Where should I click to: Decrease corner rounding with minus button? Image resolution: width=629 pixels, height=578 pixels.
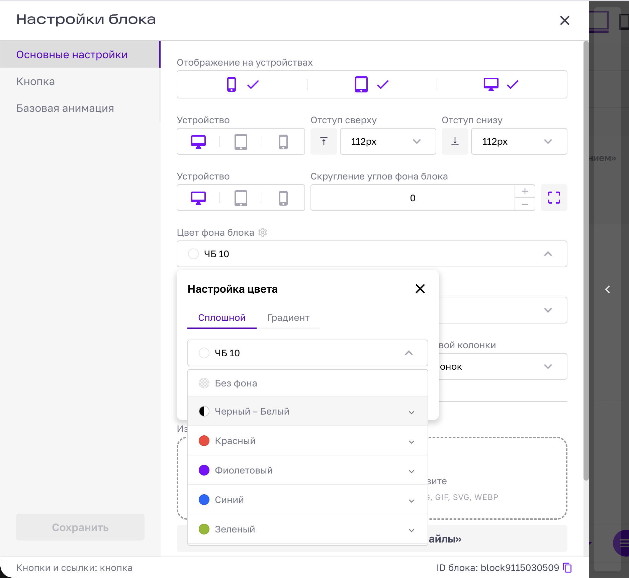tap(525, 204)
